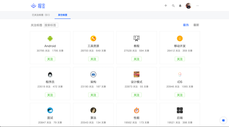229x127 pixels.
Task: Click 教程's 27528 关注 count
Action: pyautogui.click(x=130, y=50)
